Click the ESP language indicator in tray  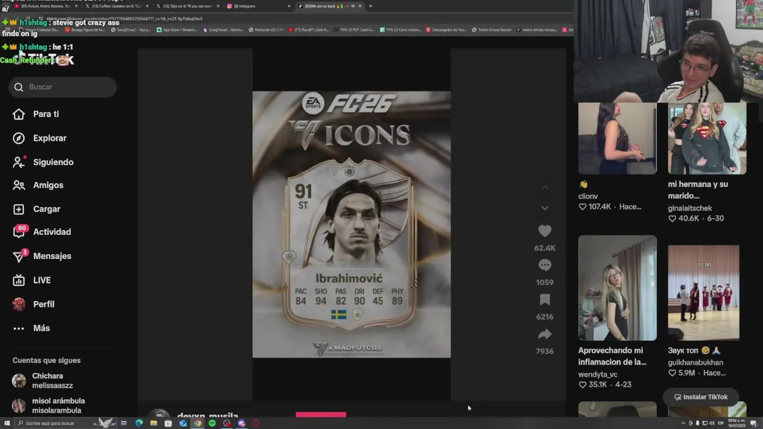coord(720,423)
